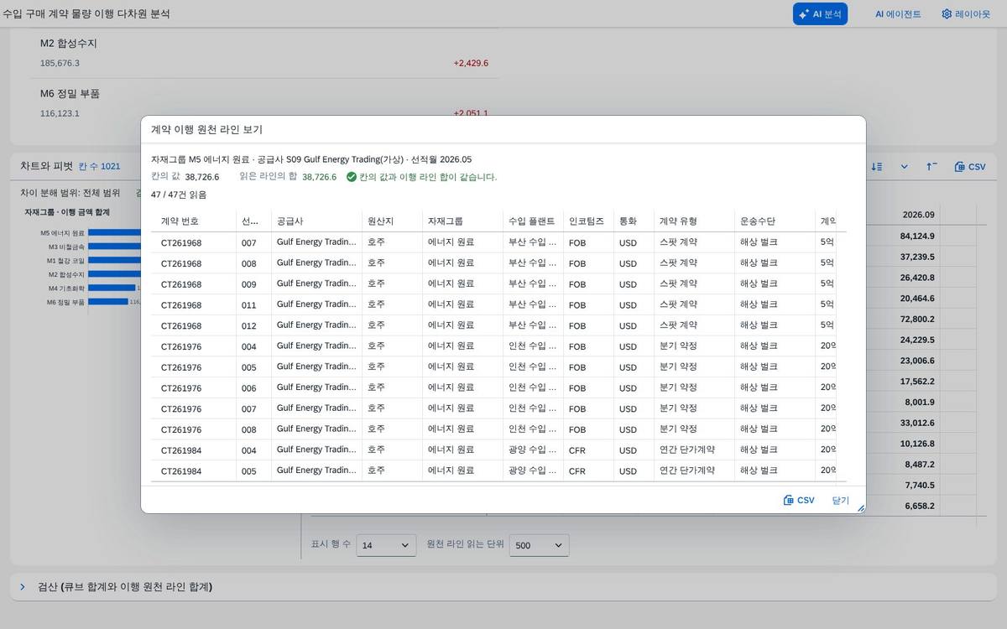Click the 통화 column header
This screenshot has height=629, width=1007.
[x=634, y=221]
